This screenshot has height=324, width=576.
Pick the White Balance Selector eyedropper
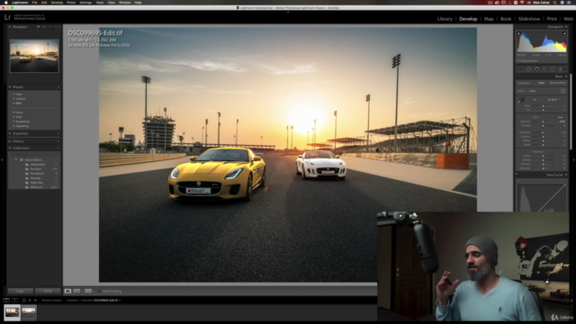point(521,100)
